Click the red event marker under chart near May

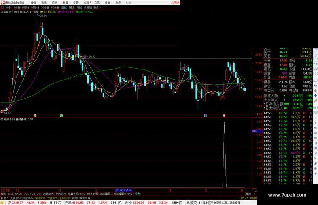coord(224,116)
